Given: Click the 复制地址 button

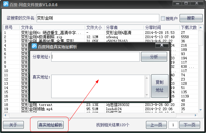Looking at the screenshot, I should (x=160, y=86).
